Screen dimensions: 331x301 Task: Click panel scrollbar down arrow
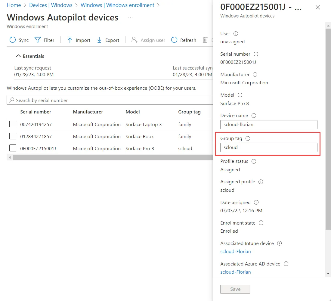[328, 273]
